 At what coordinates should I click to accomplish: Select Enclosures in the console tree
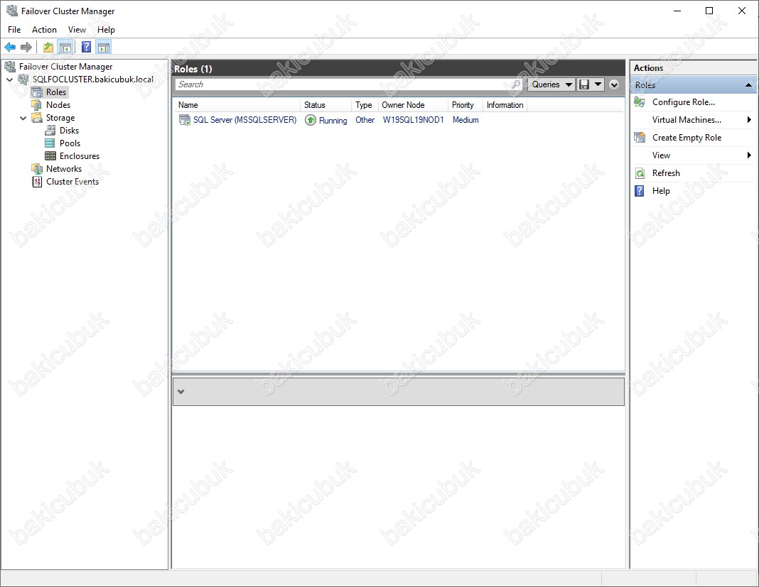(x=80, y=155)
